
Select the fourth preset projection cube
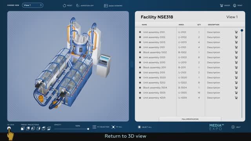(x=38, y=128)
